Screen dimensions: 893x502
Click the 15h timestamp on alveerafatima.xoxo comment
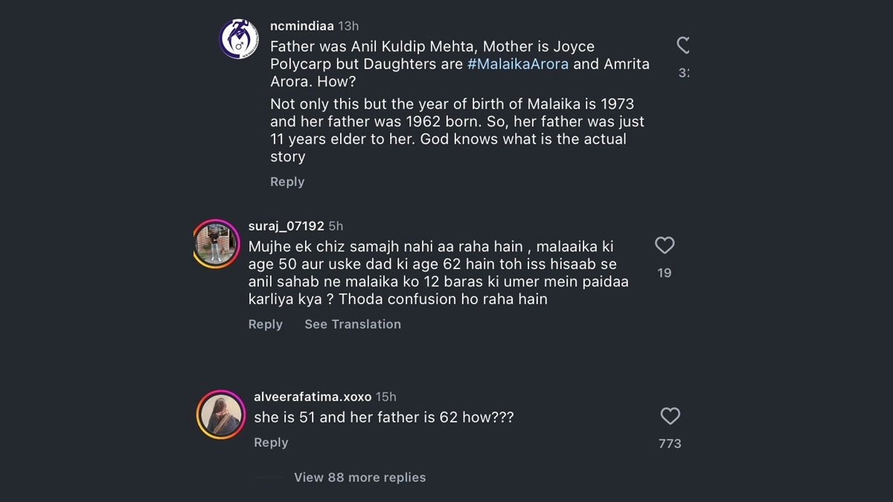pyautogui.click(x=386, y=397)
